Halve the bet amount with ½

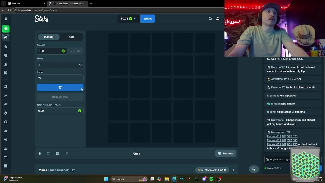click(x=71, y=51)
